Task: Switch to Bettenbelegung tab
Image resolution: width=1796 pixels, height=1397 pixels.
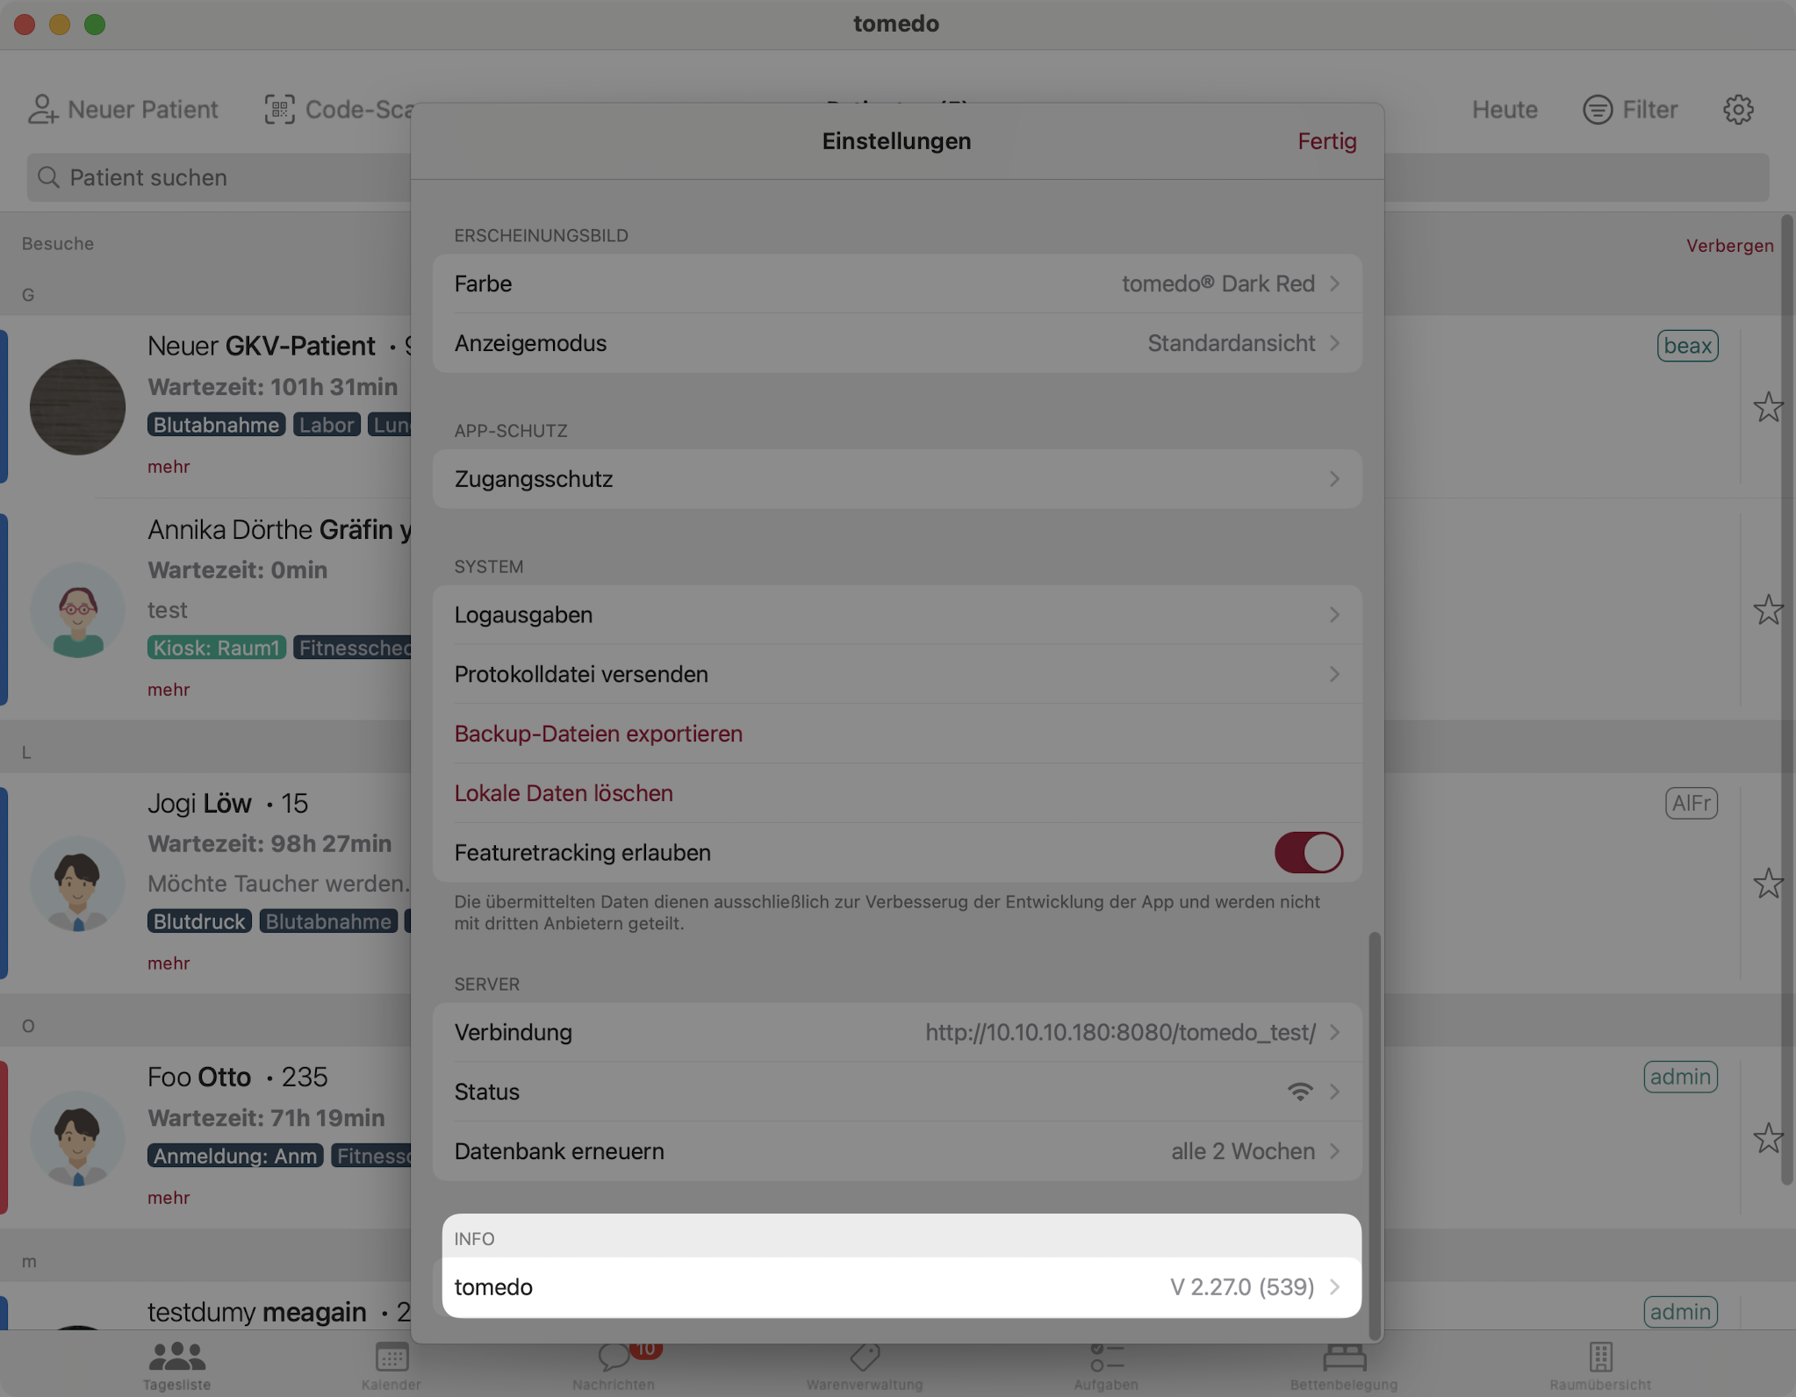Action: click(1344, 1365)
